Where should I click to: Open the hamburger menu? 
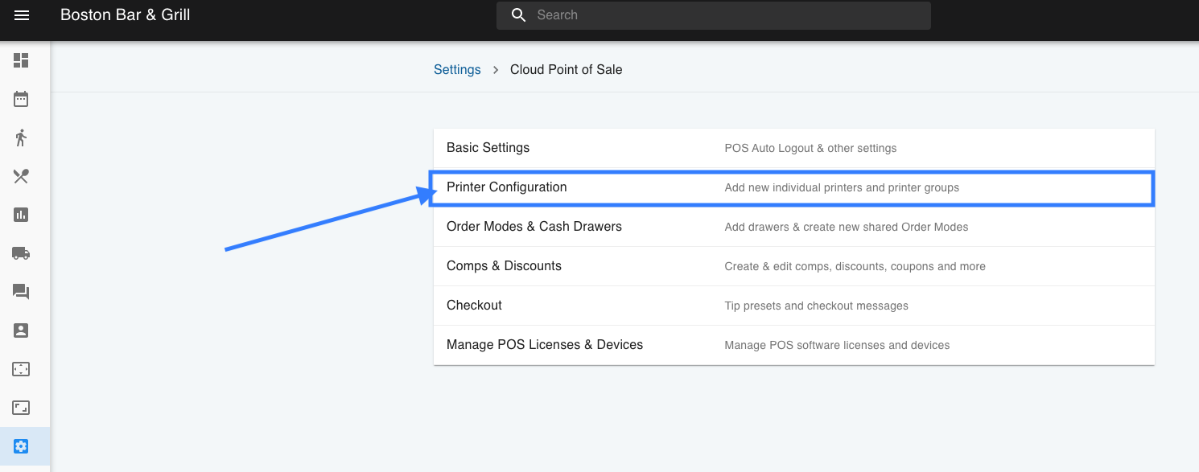[x=22, y=15]
